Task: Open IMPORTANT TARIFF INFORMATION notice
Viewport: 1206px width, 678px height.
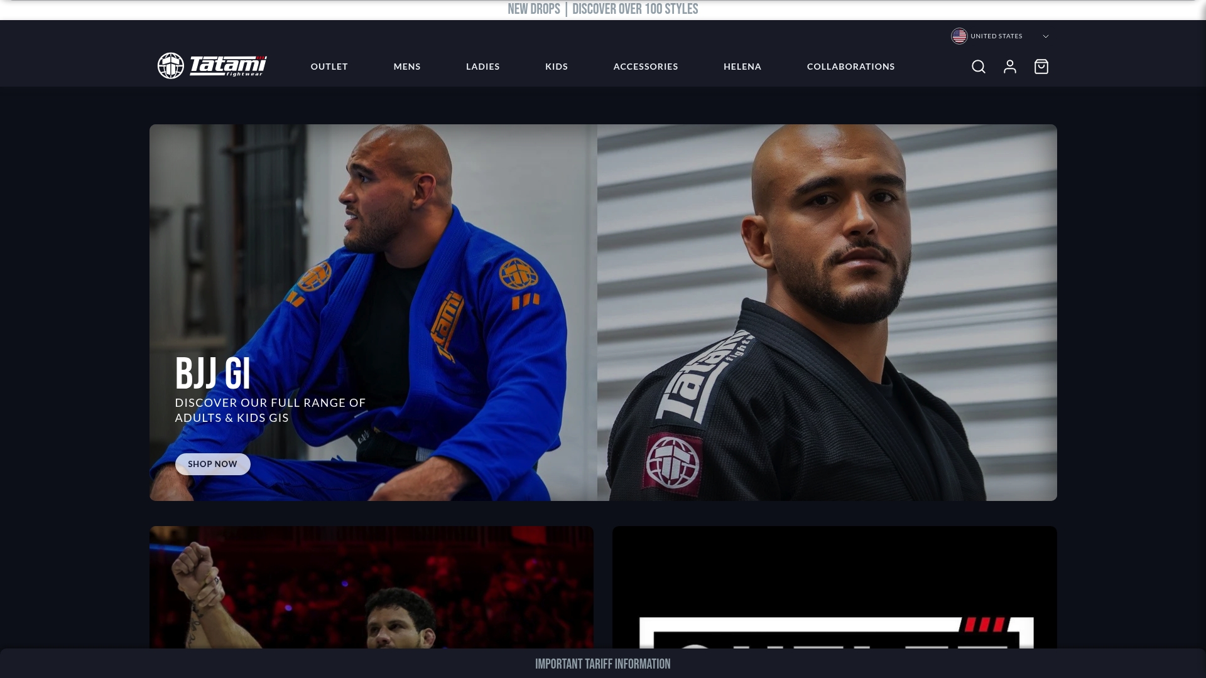Action: [x=602, y=664]
